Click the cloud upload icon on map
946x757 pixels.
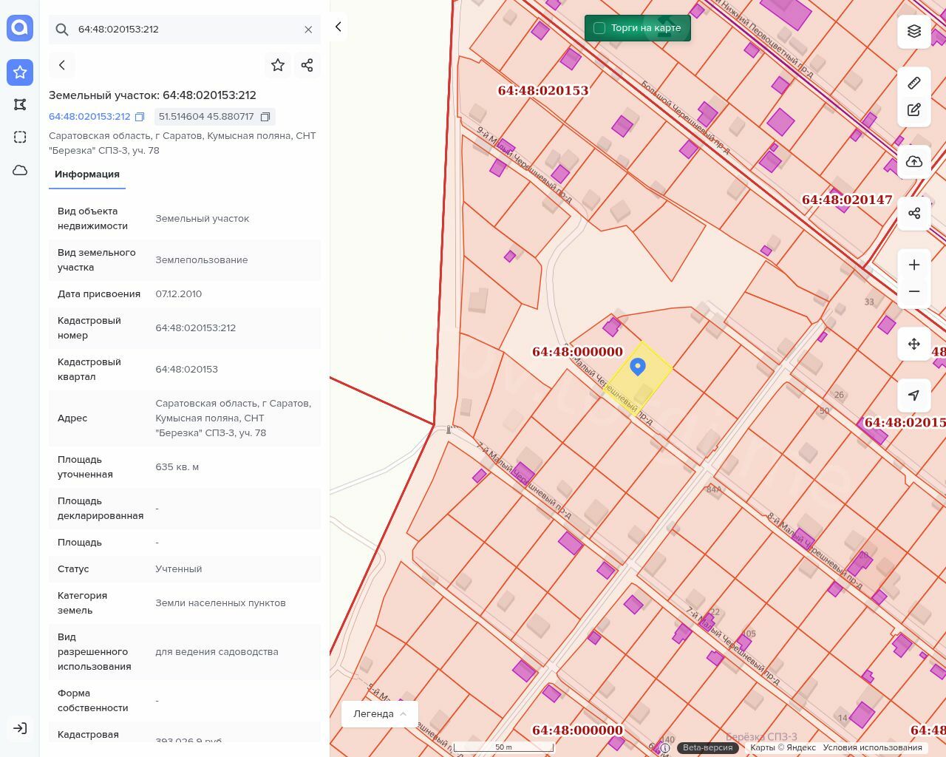914,162
